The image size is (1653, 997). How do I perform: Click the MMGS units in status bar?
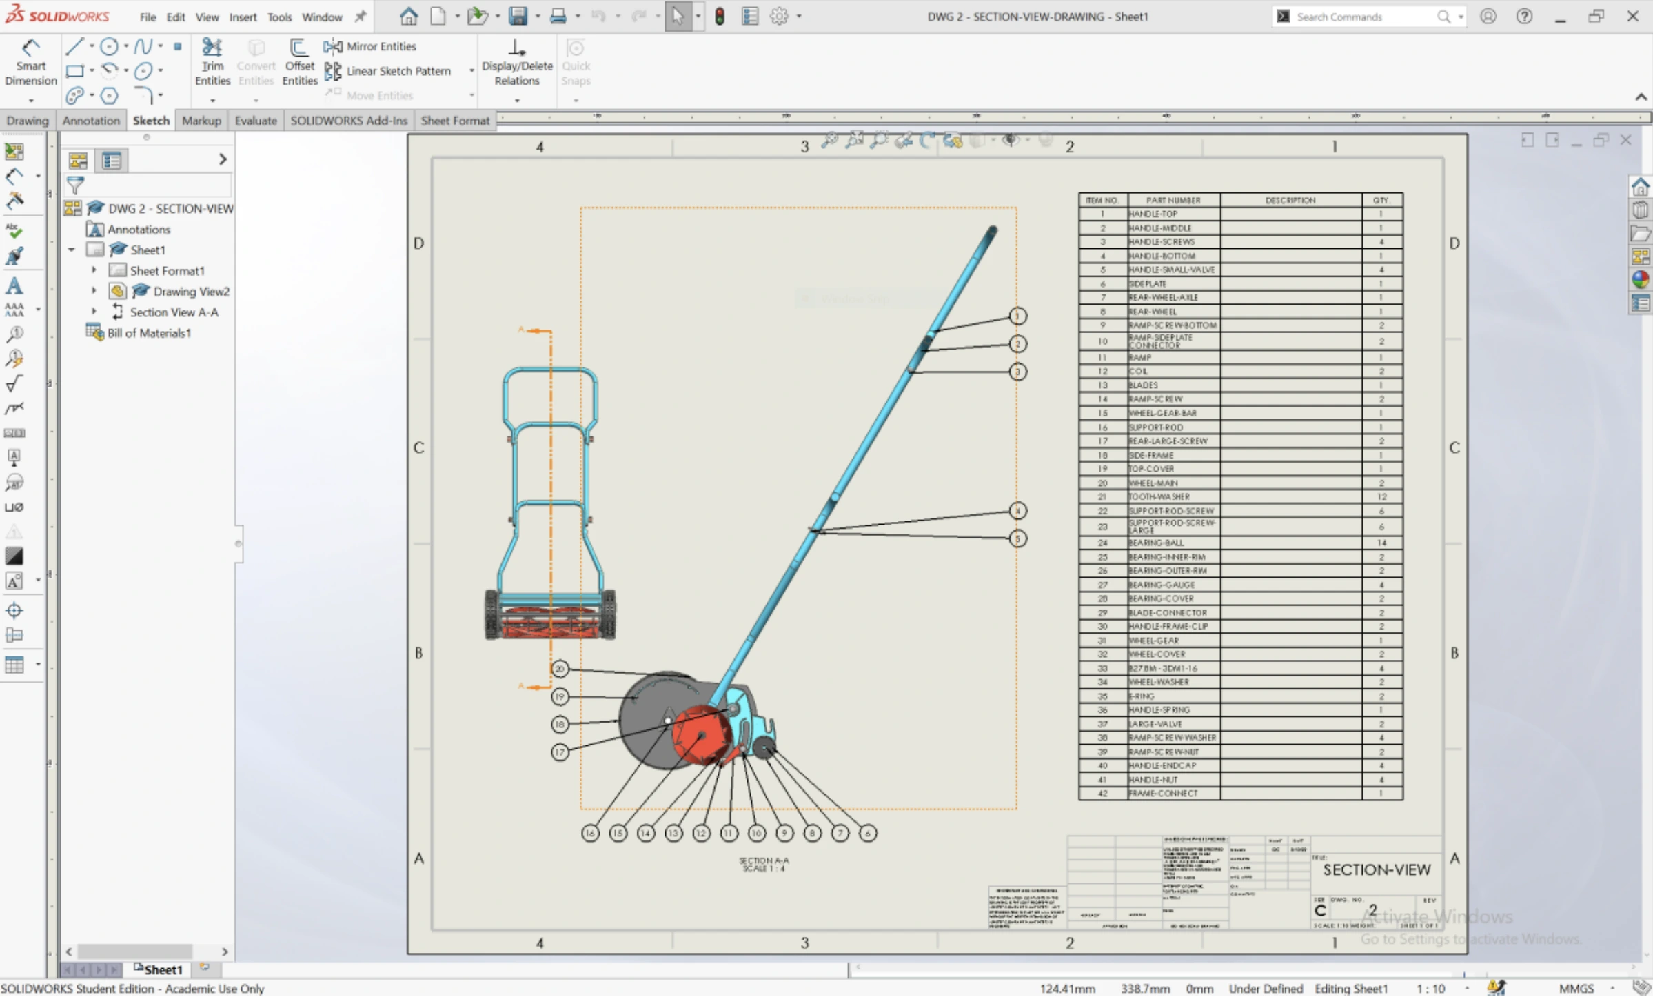point(1576,989)
